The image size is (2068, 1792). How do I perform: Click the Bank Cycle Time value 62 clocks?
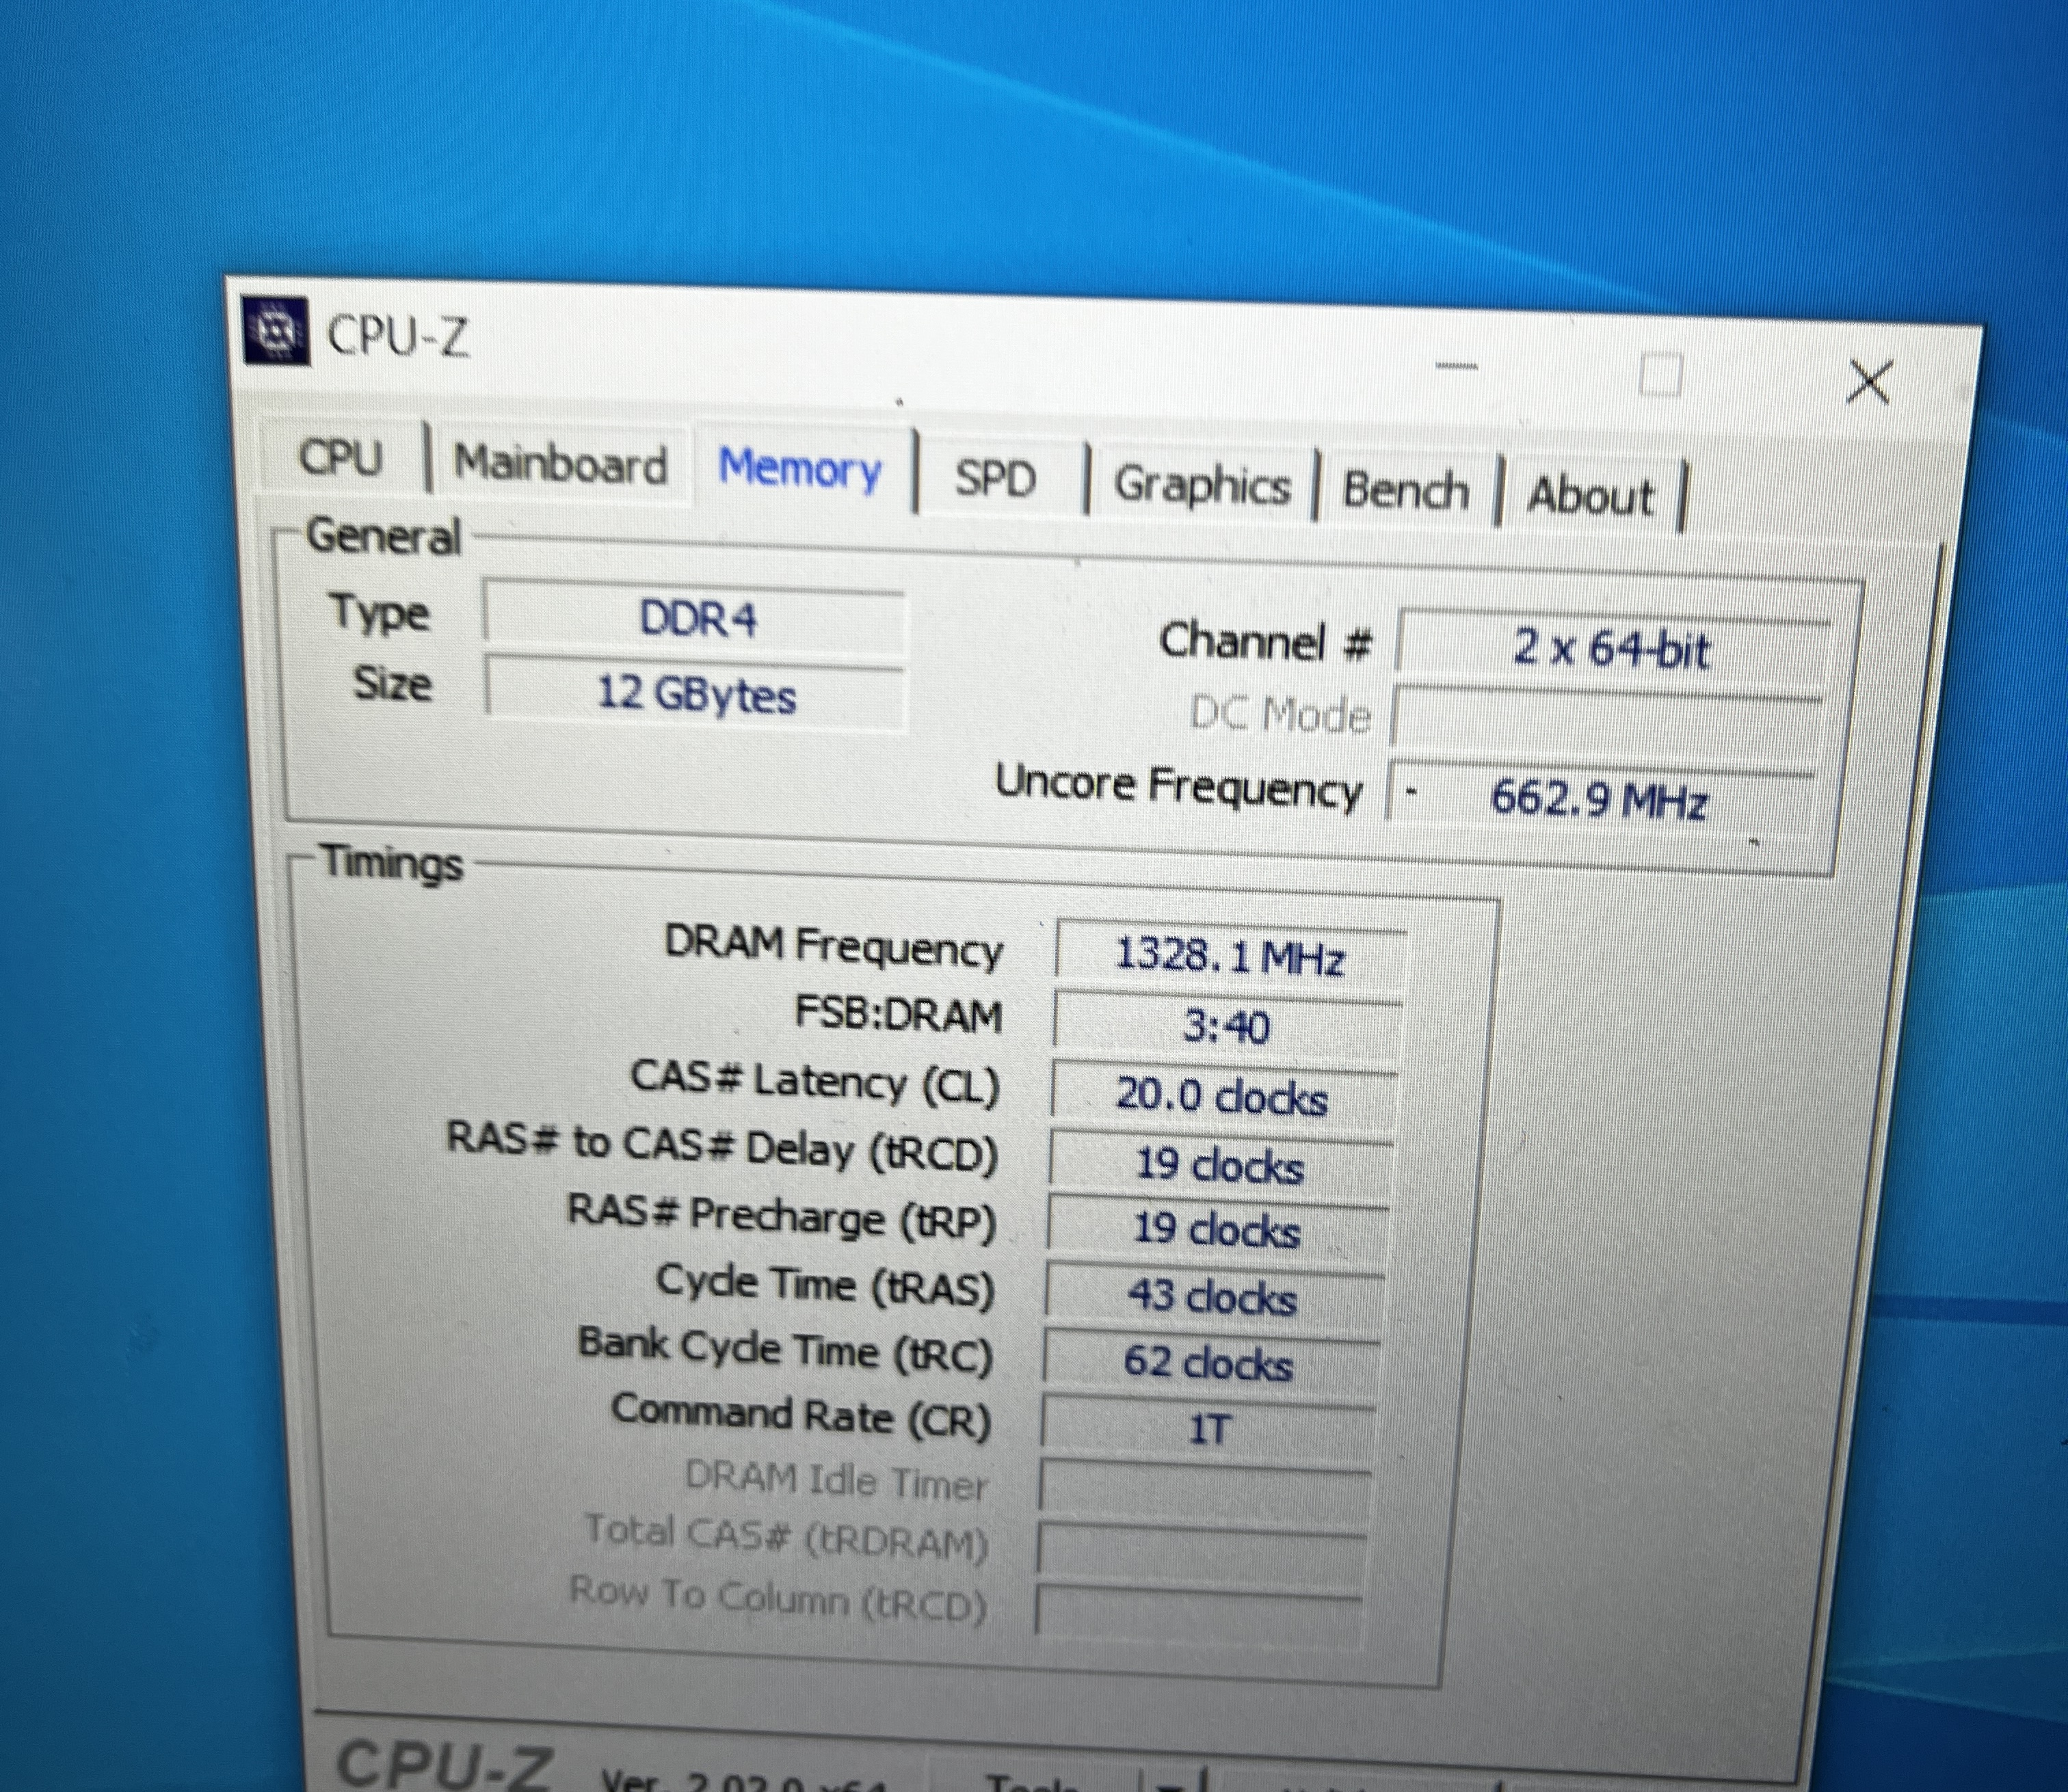[x=1210, y=1363]
